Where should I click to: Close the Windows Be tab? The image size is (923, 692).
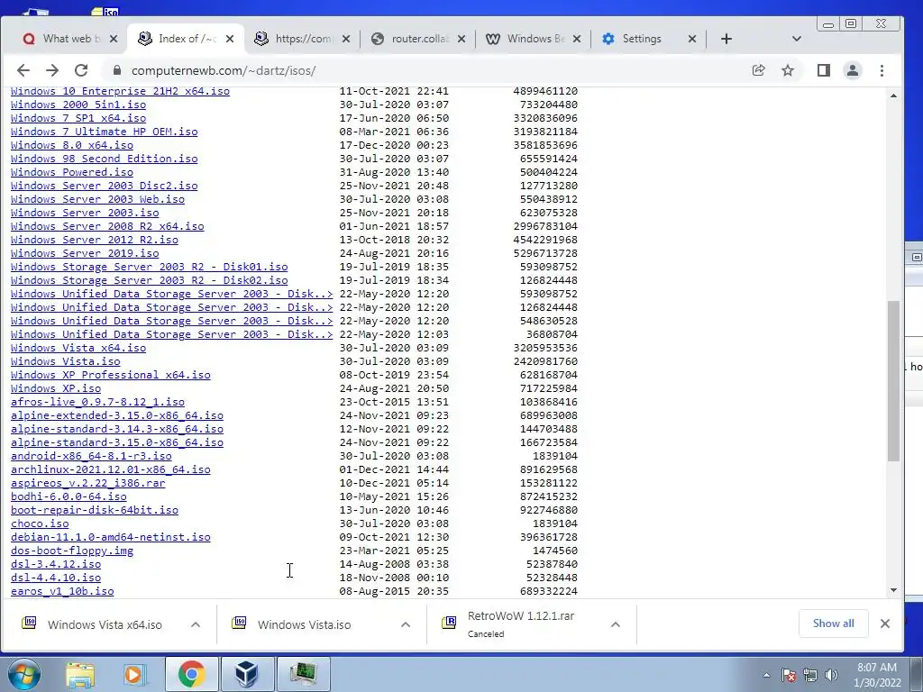577,39
